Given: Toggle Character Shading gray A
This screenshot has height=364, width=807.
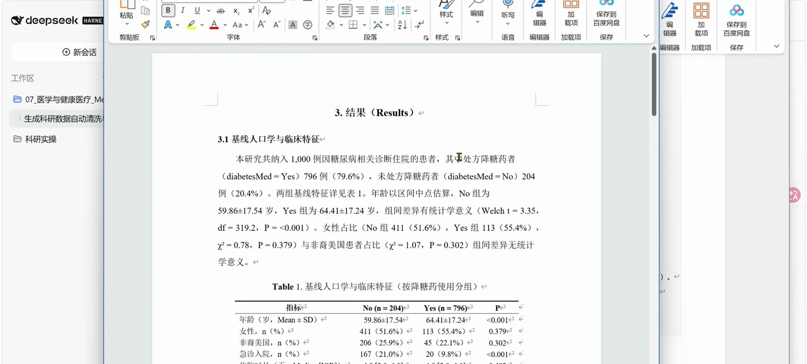Looking at the screenshot, I should [293, 25].
